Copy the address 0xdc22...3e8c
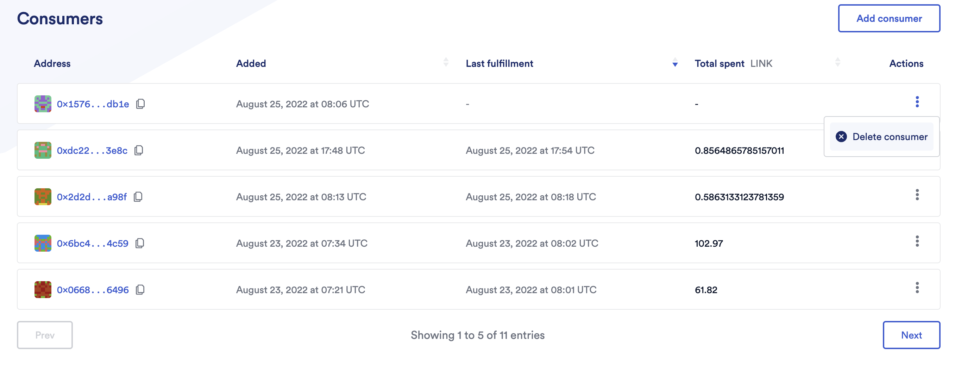980x366 pixels. tap(139, 150)
